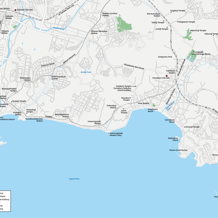
Task: Click the Kotokuin Temple Great Buddha label
Action: [x=122, y=88]
